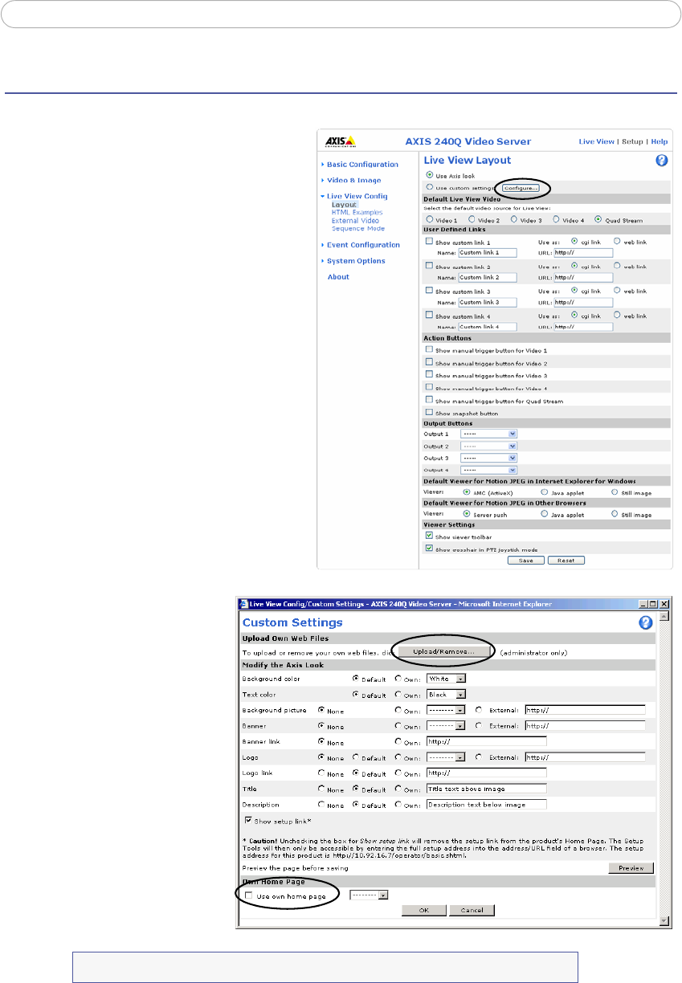This screenshot has width=682, height=983.
Task: Open the Setup link
Action: tap(632, 141)
